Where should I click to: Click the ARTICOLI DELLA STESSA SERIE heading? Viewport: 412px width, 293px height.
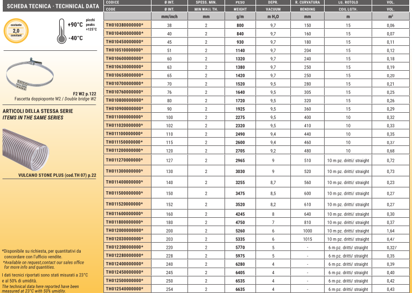38,111
